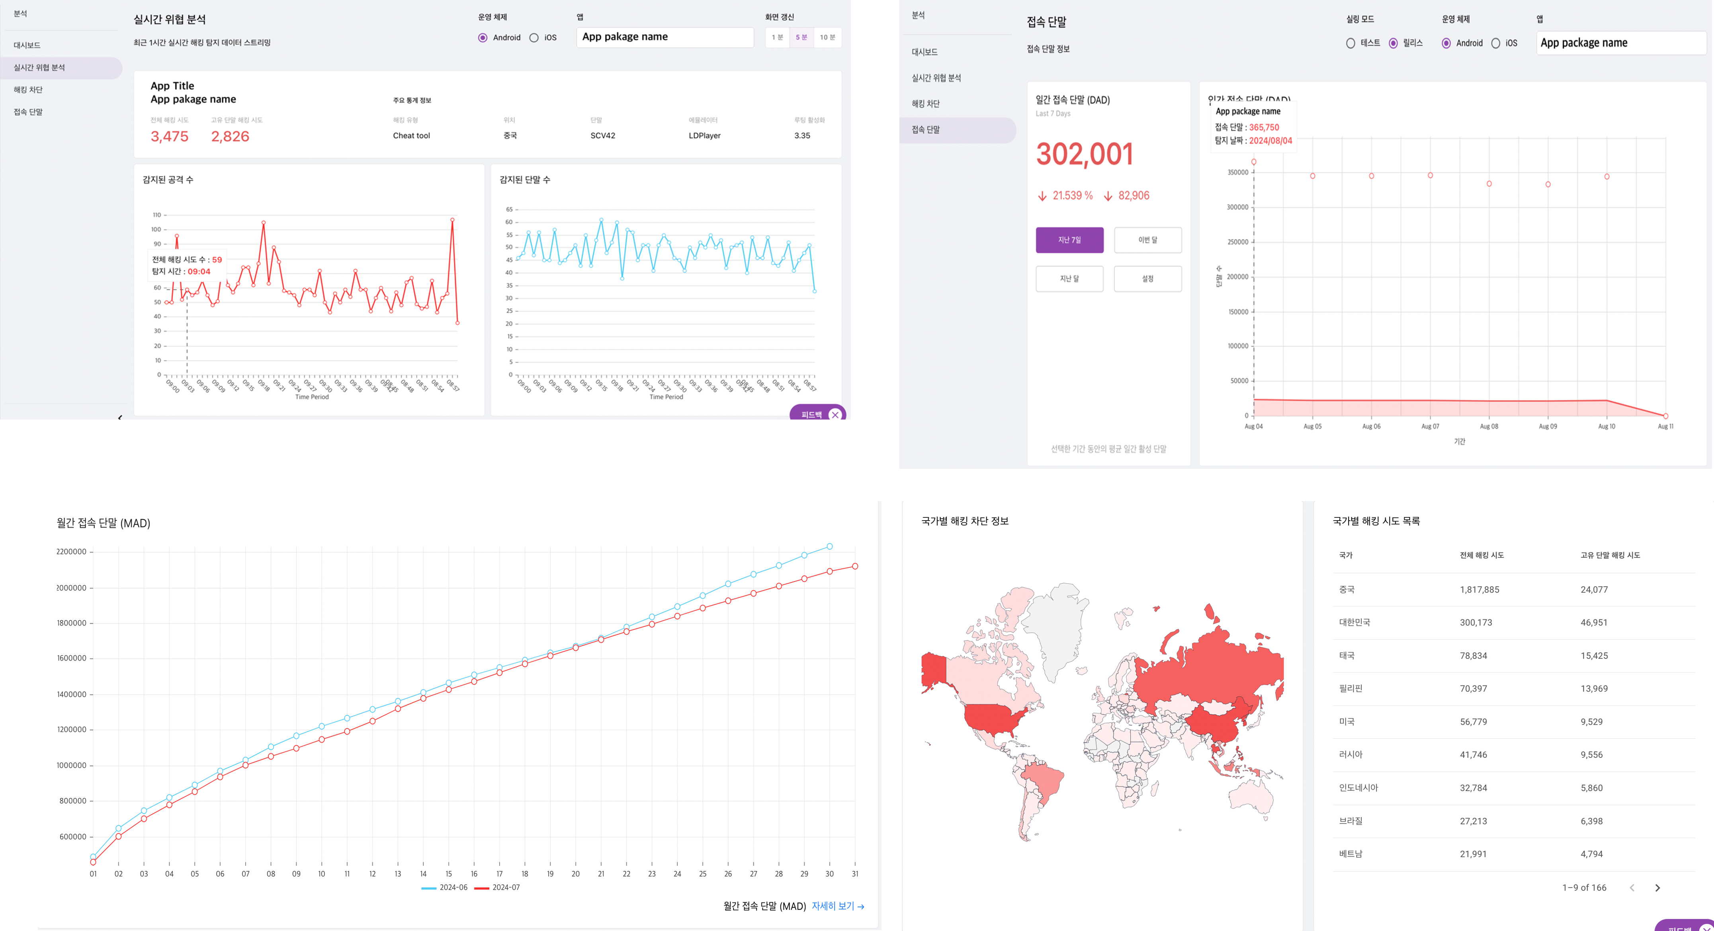Click the down arrow beside 21.539 %
This screenshot has width=1714, height=931.
1043,195
